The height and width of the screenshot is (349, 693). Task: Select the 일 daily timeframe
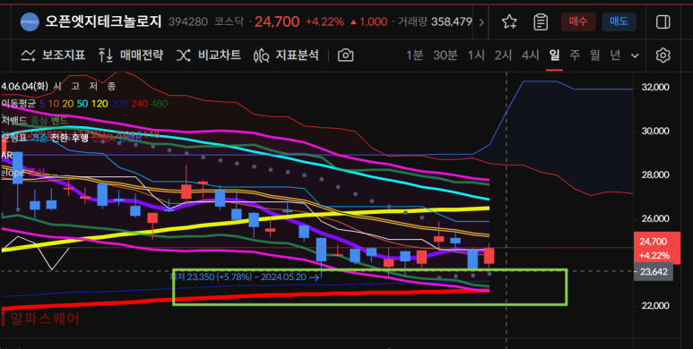[x=554, y=55]
